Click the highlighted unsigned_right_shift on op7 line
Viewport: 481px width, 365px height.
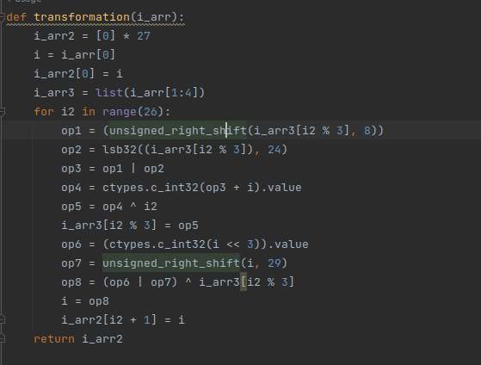click(x=171, y=263)
